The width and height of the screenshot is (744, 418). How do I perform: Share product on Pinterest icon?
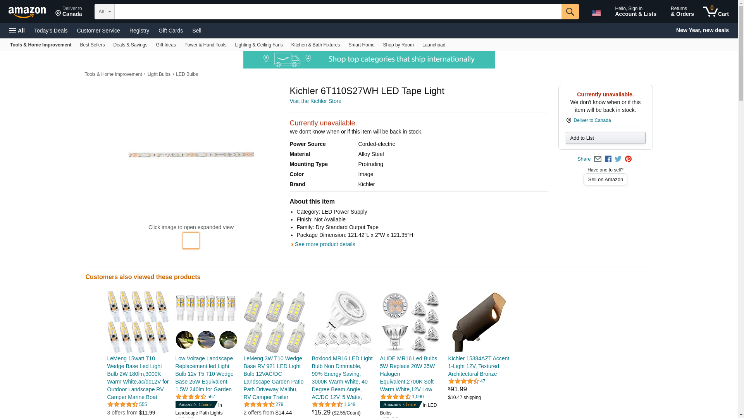pos(628,159)
